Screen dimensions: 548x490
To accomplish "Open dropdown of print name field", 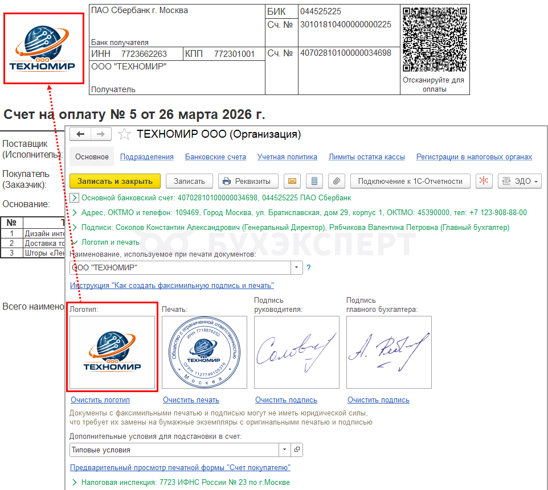I will 296,267.
